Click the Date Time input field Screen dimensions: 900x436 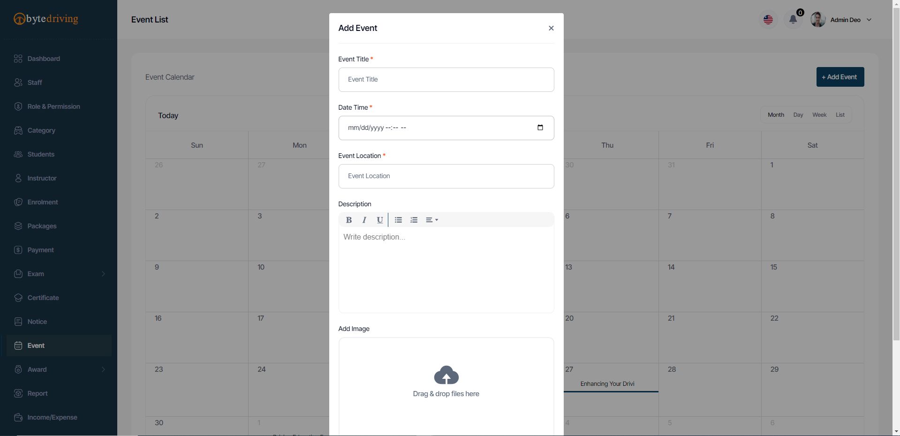click(446, 128)
